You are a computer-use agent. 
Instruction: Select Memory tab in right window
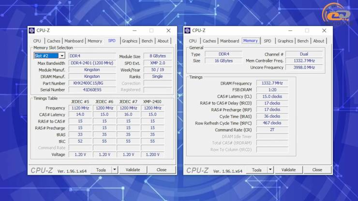tap(251, 41)
